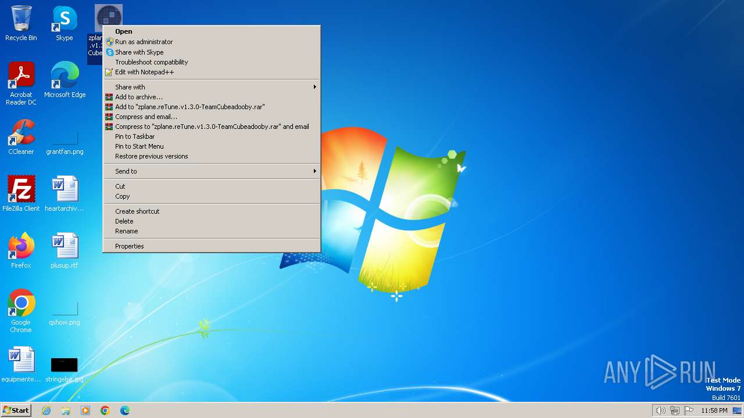Launch Windows Media Player from taskbar
The image size is (744, 418).
[85, 410]
